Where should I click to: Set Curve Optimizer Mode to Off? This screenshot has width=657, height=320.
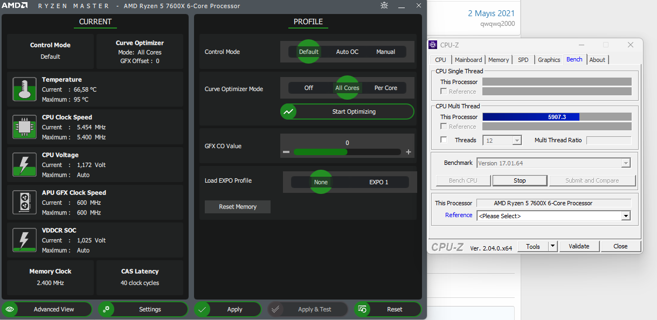[x=309, y=88]
